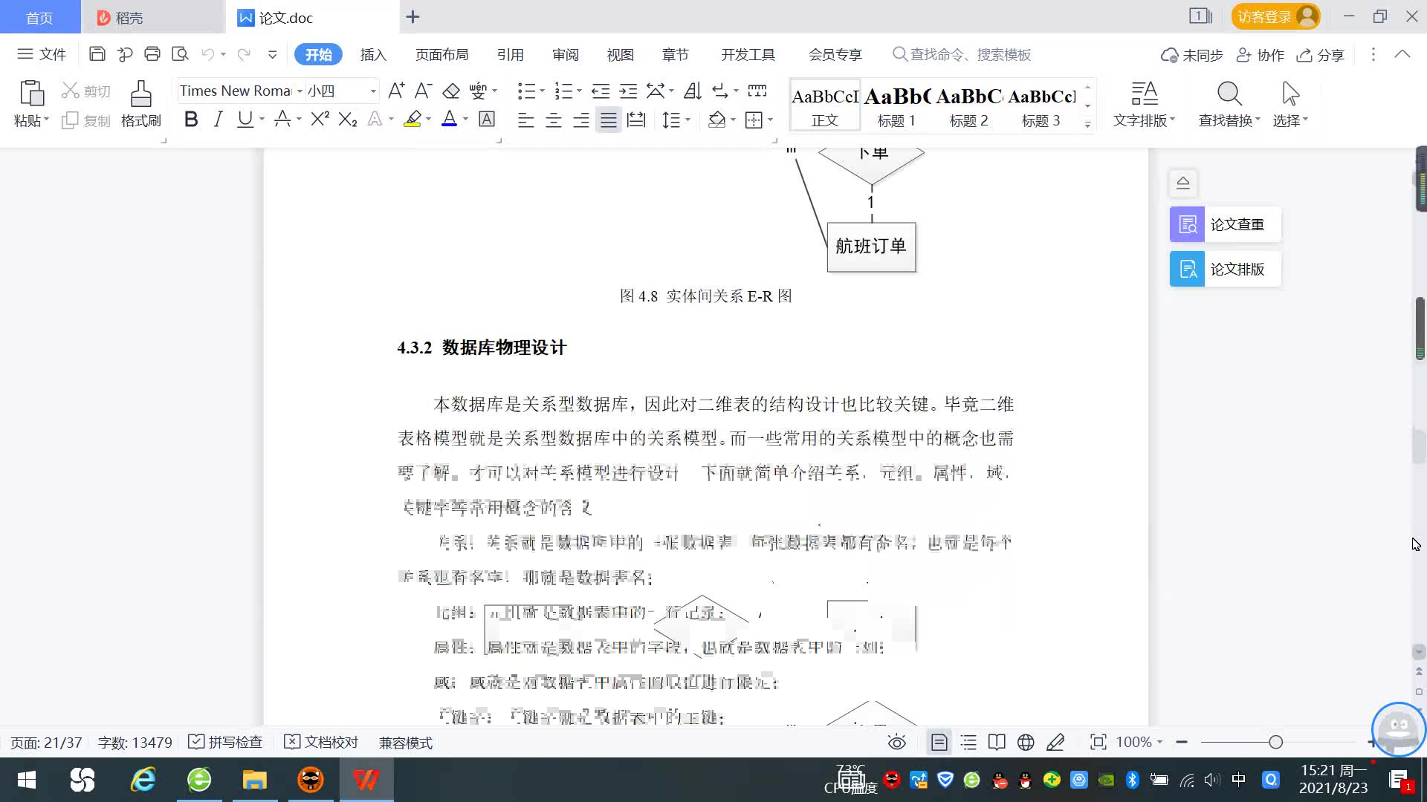Click the 论文查重 sidebar button

(1225, 224)
